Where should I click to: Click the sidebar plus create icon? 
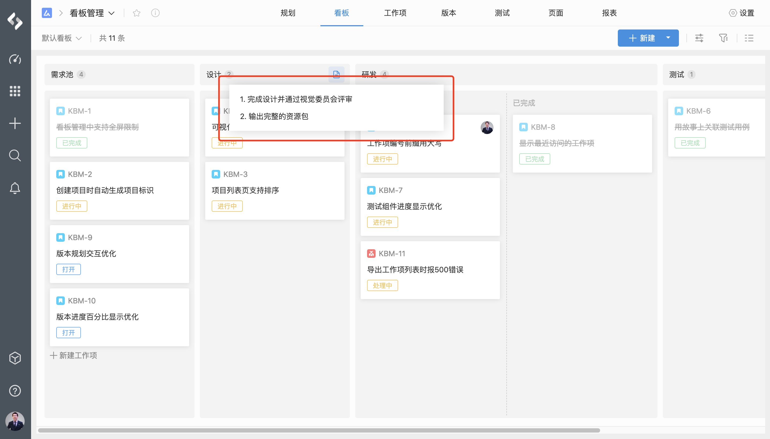coord(15,123)
